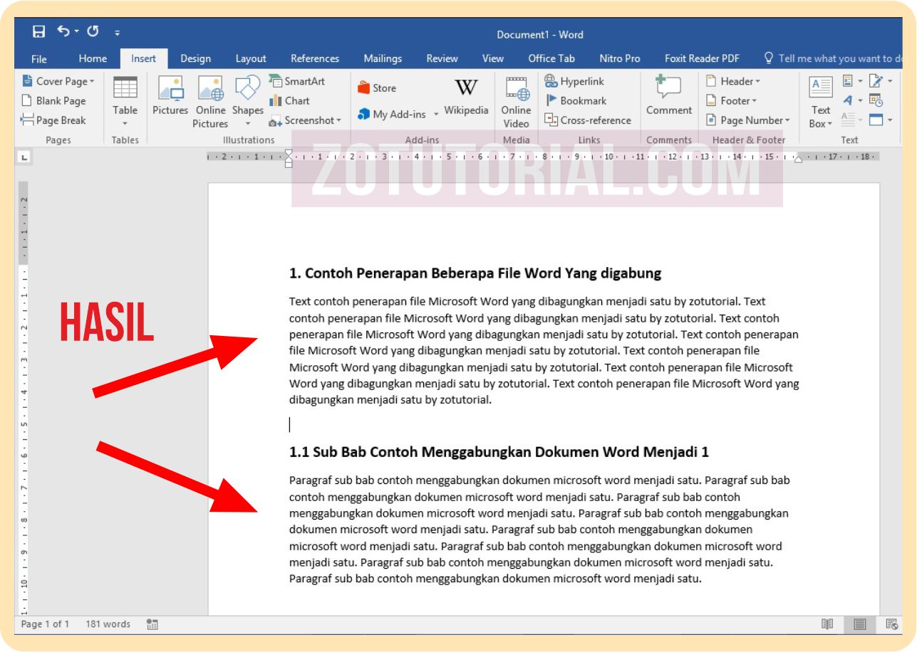Switch to Web Layout view
This screenshot has width=917, height=652.
(x=891, y=624)
